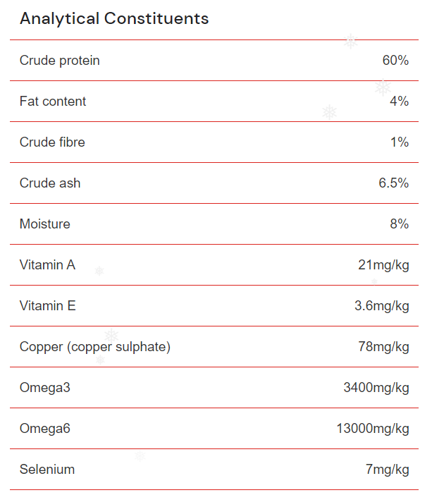Screen dimensions: 432x495
Task: Click the 6.5% crude ash value
Action: pyautogui.click(x=393, y=183)
